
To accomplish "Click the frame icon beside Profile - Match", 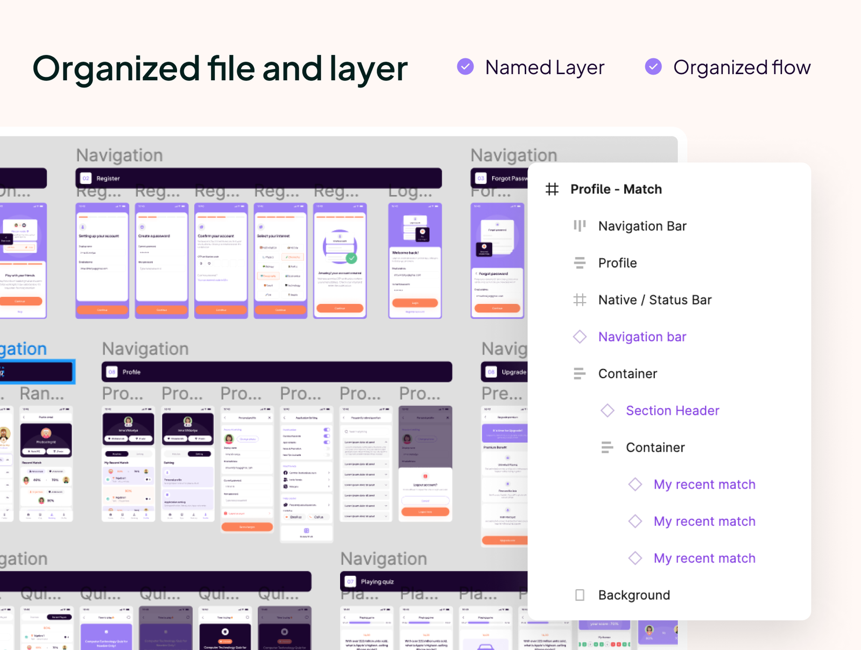I will (x=552, y=189).
